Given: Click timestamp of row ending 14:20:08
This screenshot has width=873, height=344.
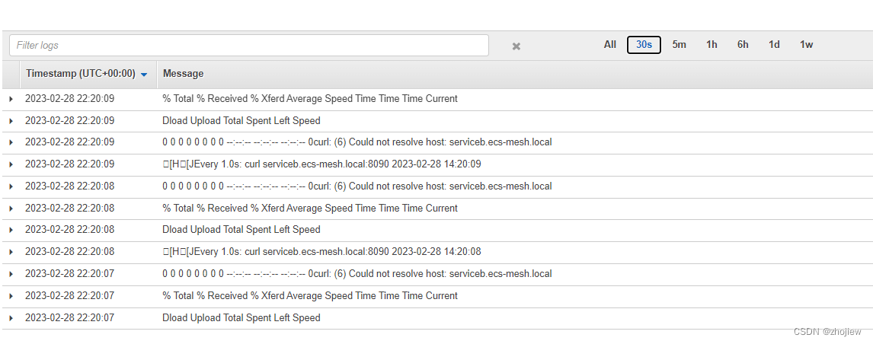Looking at the screenshot, I should [x=69, y=252].
